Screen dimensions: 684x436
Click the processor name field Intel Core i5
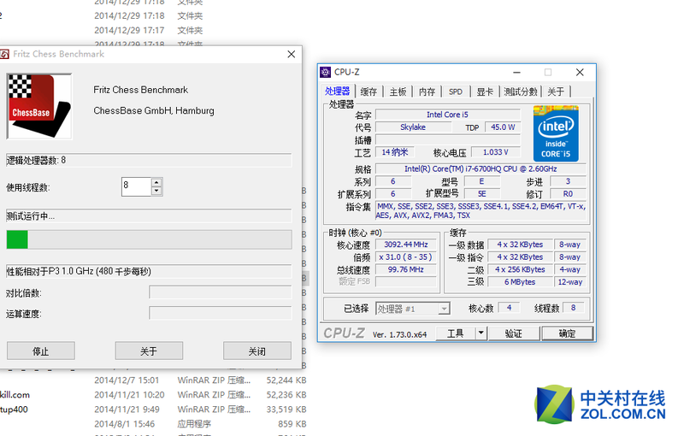pos(447,115)
